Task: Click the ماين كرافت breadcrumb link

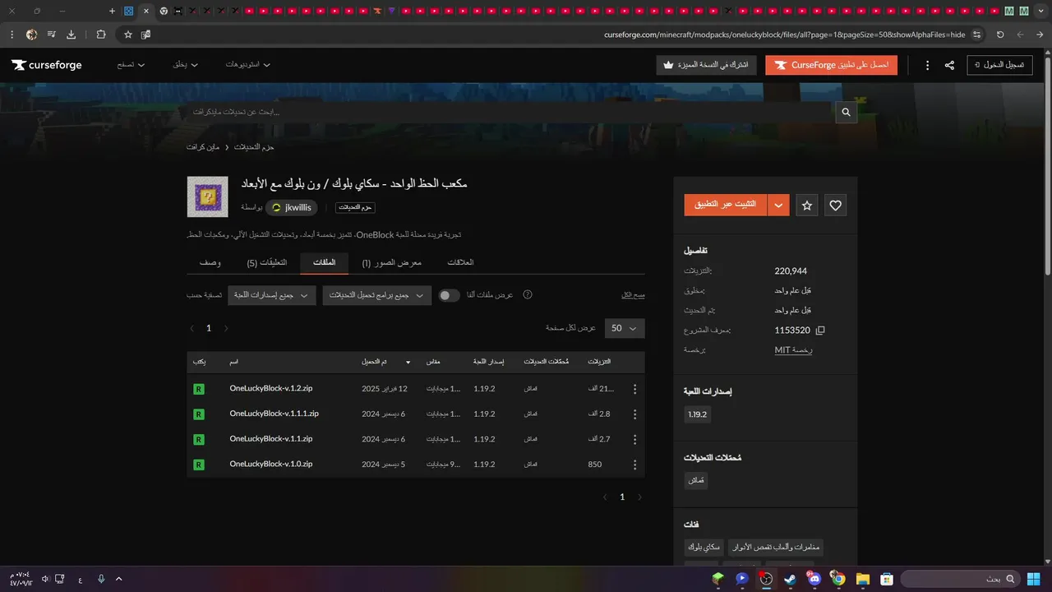Action: pyautogui.click(x=203, y=146)
